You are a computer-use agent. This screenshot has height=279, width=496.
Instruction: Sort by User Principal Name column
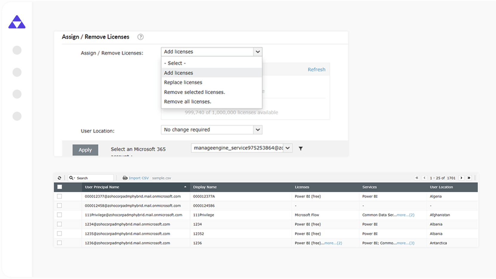coord(102,187)
